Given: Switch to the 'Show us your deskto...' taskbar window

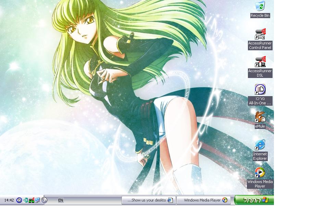Looking at the screenshot, I should pyautogui.click(x=149, y=200).
